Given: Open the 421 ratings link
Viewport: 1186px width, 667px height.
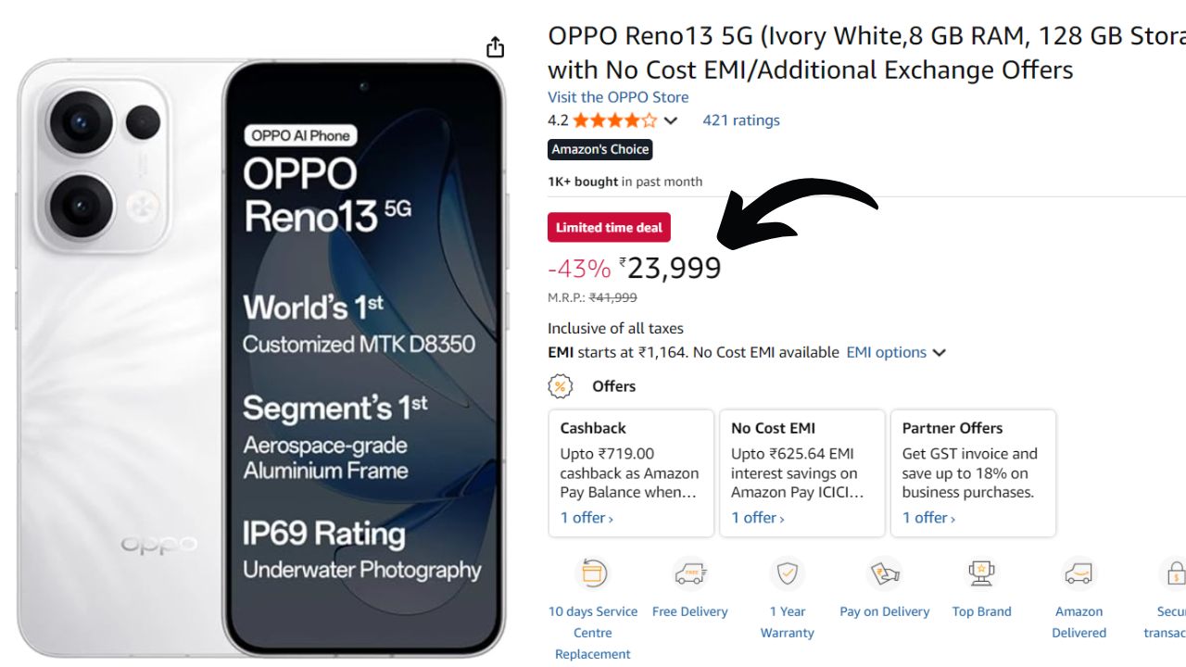Looking at the screenshot, I should pos(741,120).
